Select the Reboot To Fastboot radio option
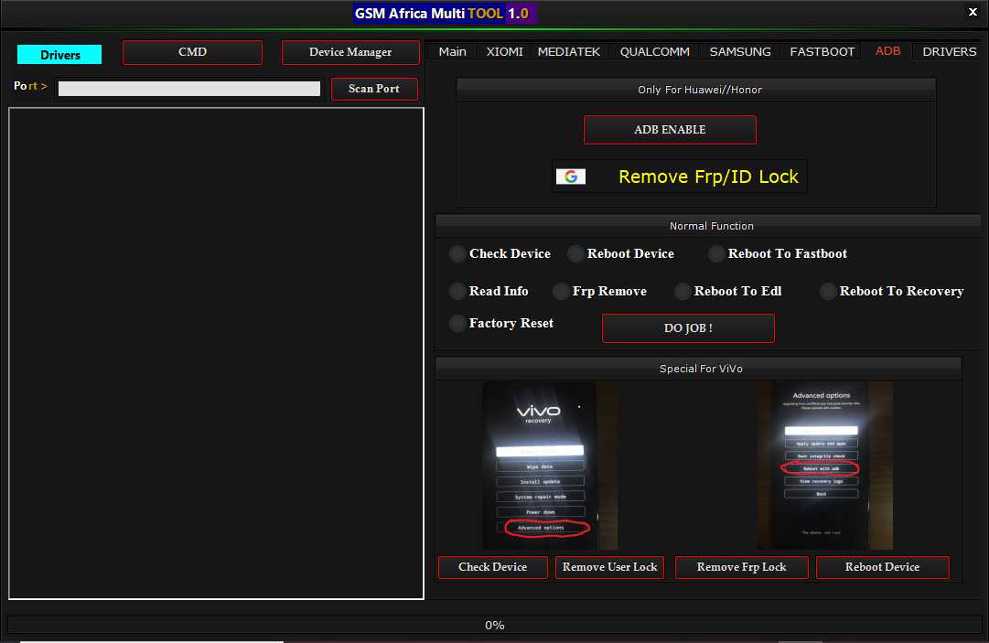 coord(716,253)
